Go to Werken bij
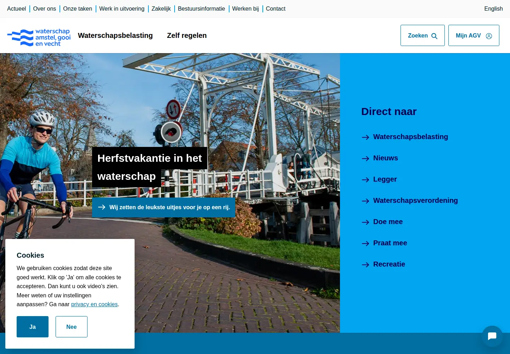The width and height of the screenshot is (510, 354). 245,8
